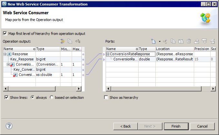Click the copy icon in Ports toolbar

pyautogui.click(x=173, y=41)
